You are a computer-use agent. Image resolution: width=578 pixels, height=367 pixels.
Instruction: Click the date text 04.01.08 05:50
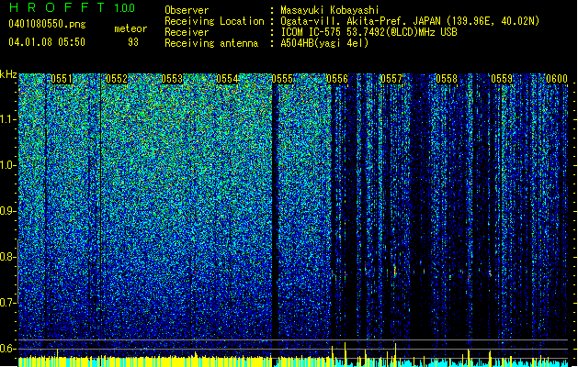point(47,42)
